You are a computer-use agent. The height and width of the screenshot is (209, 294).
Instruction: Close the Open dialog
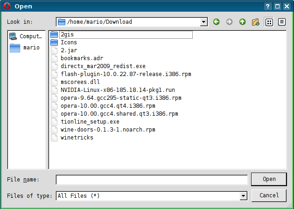click(287, 7)
